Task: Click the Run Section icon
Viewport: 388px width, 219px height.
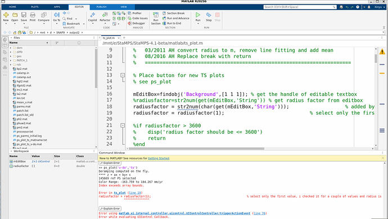Action: coord(156,15)
